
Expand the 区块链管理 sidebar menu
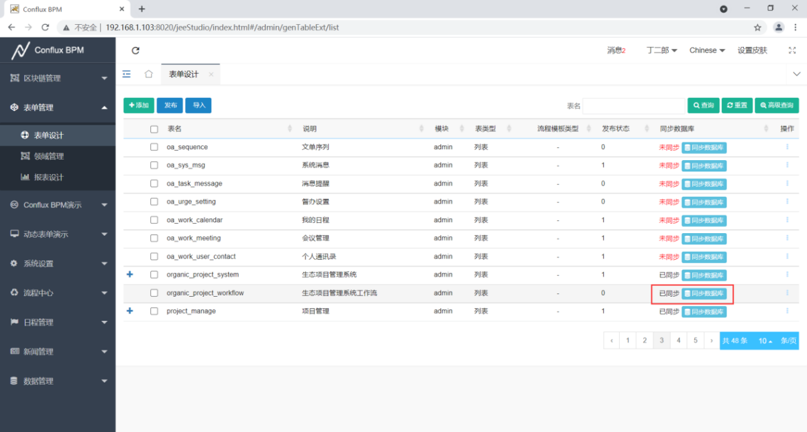[x=58, y=78]
